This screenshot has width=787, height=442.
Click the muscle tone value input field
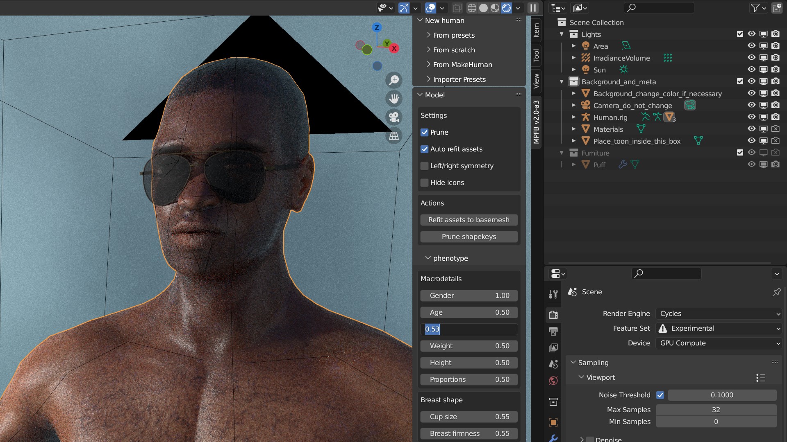coord(469,329)
